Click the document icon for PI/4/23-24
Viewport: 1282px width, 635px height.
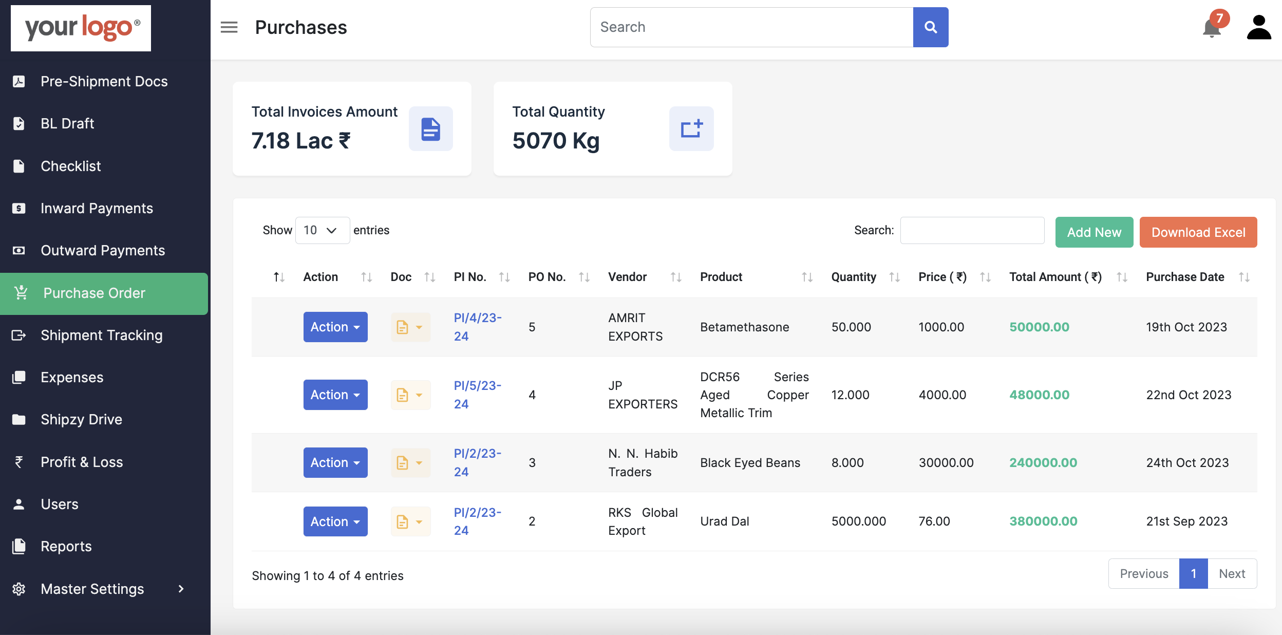[x=403, y=327]
